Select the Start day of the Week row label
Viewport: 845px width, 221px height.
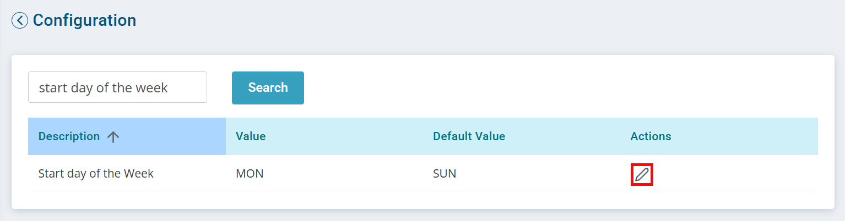(x=96, y=174)
